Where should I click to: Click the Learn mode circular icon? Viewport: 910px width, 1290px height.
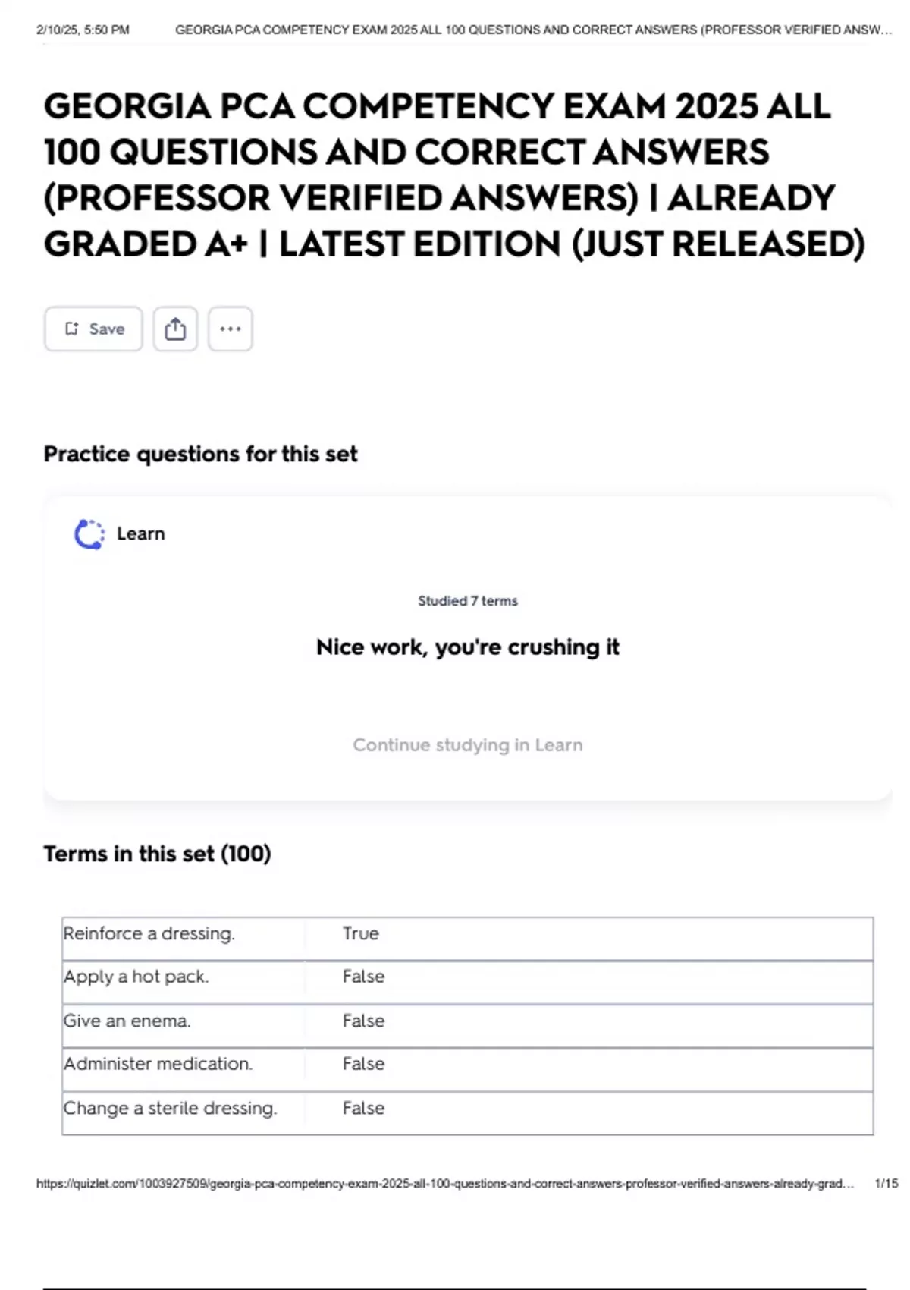[x=89, y=534]
